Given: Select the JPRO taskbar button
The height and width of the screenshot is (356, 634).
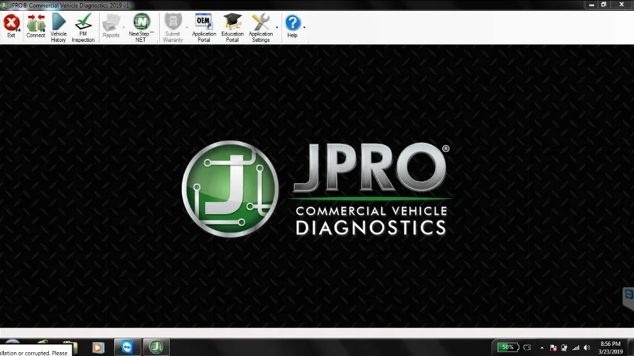Looking at the screenshot, I should (156, 347).
